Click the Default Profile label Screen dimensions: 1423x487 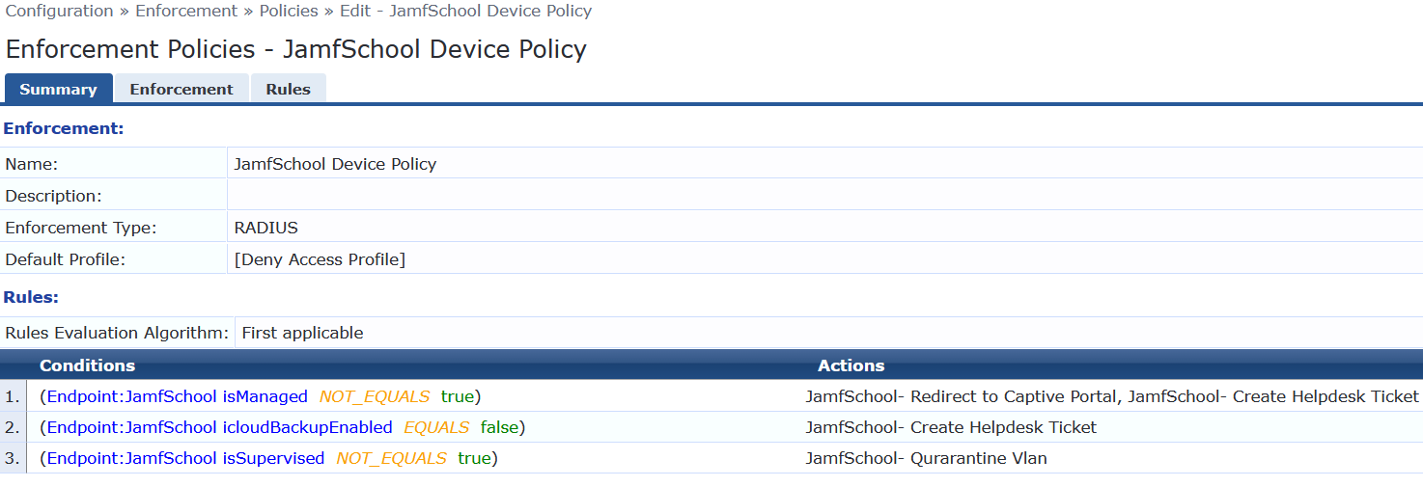click(x=65, y=259)
